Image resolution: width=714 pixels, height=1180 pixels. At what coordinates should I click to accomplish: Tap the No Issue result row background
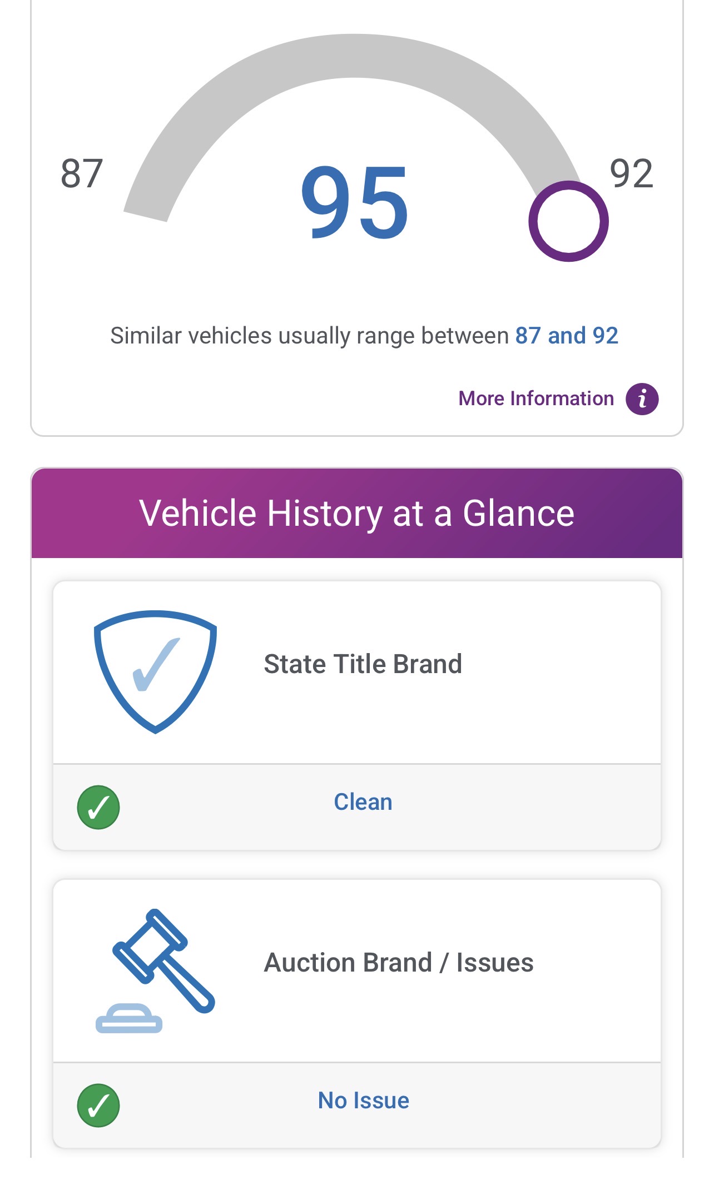click(x=357, y=1106)
